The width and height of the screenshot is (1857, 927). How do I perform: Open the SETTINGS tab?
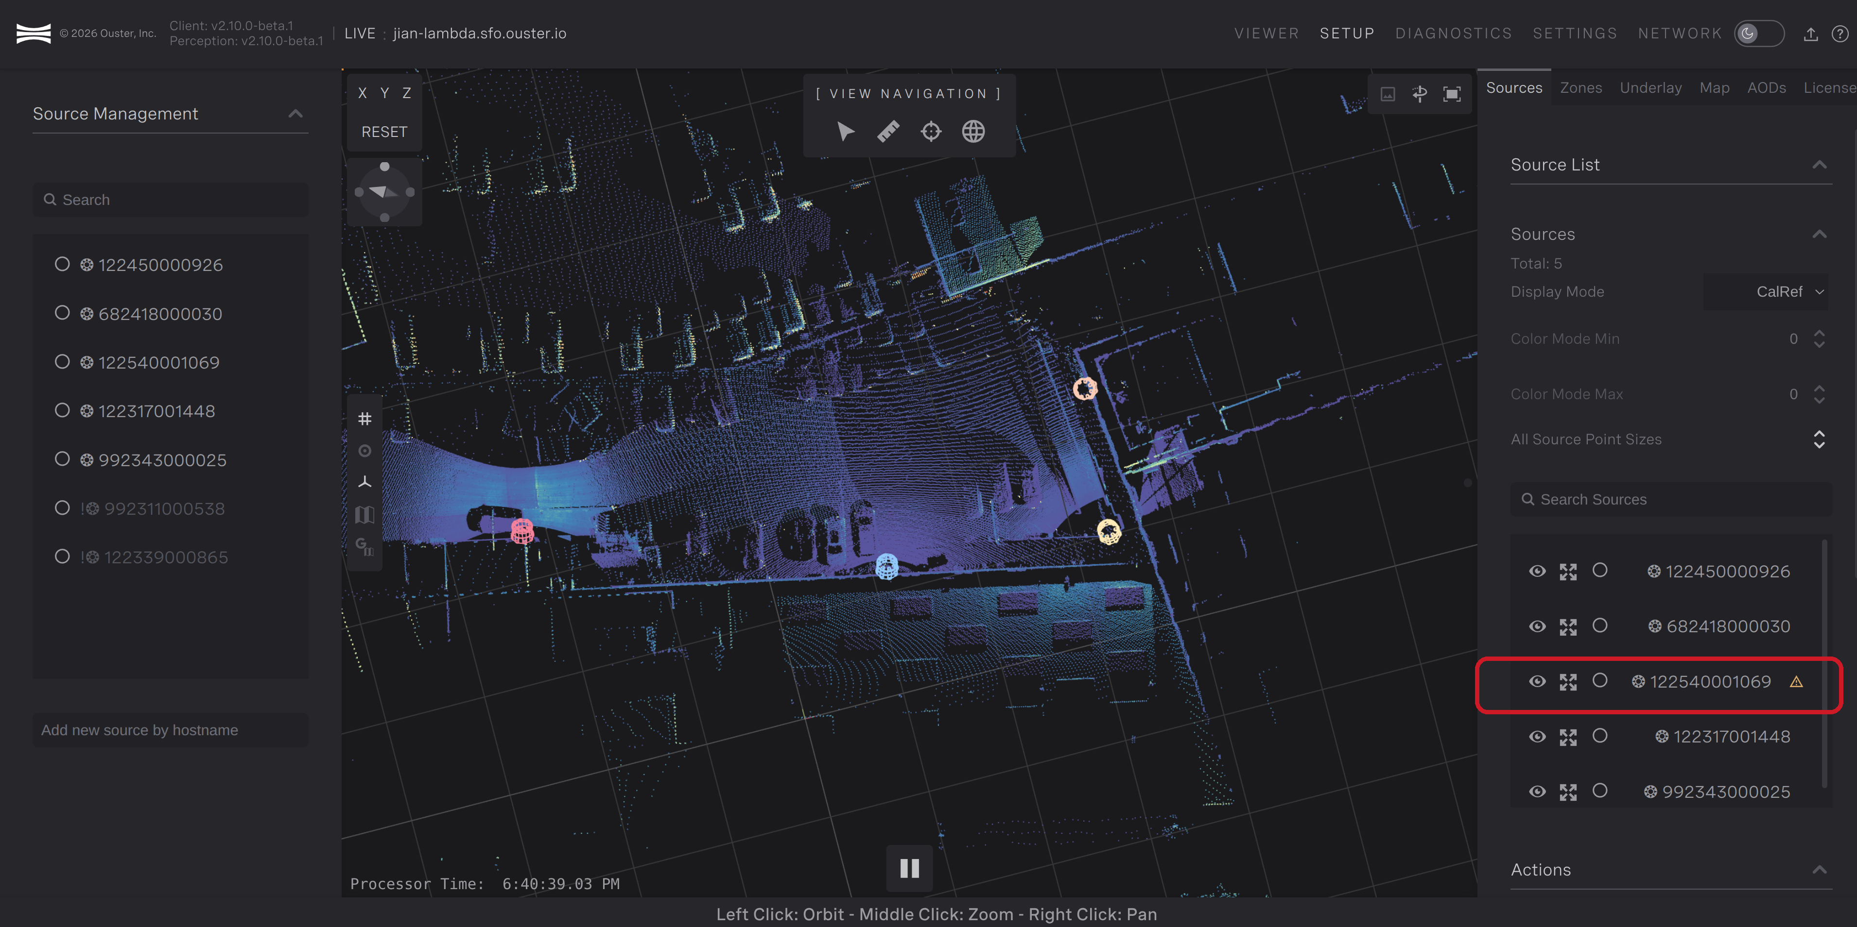(x=1575, y=34)
